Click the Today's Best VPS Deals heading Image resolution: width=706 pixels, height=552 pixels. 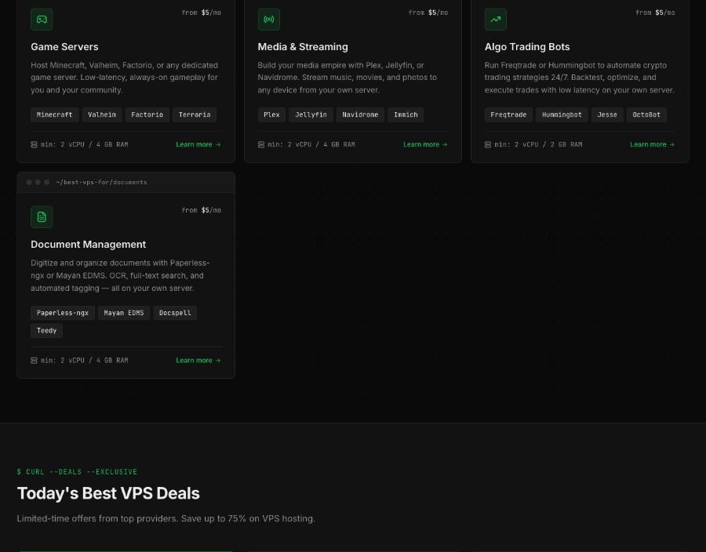coord(108,493)
